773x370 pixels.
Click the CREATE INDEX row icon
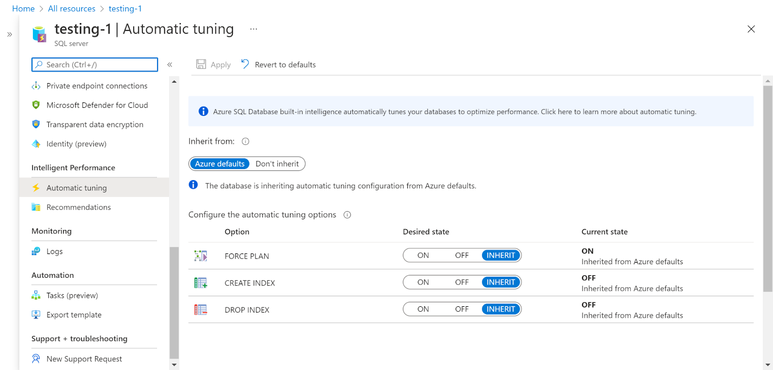(x=200, y=283)
